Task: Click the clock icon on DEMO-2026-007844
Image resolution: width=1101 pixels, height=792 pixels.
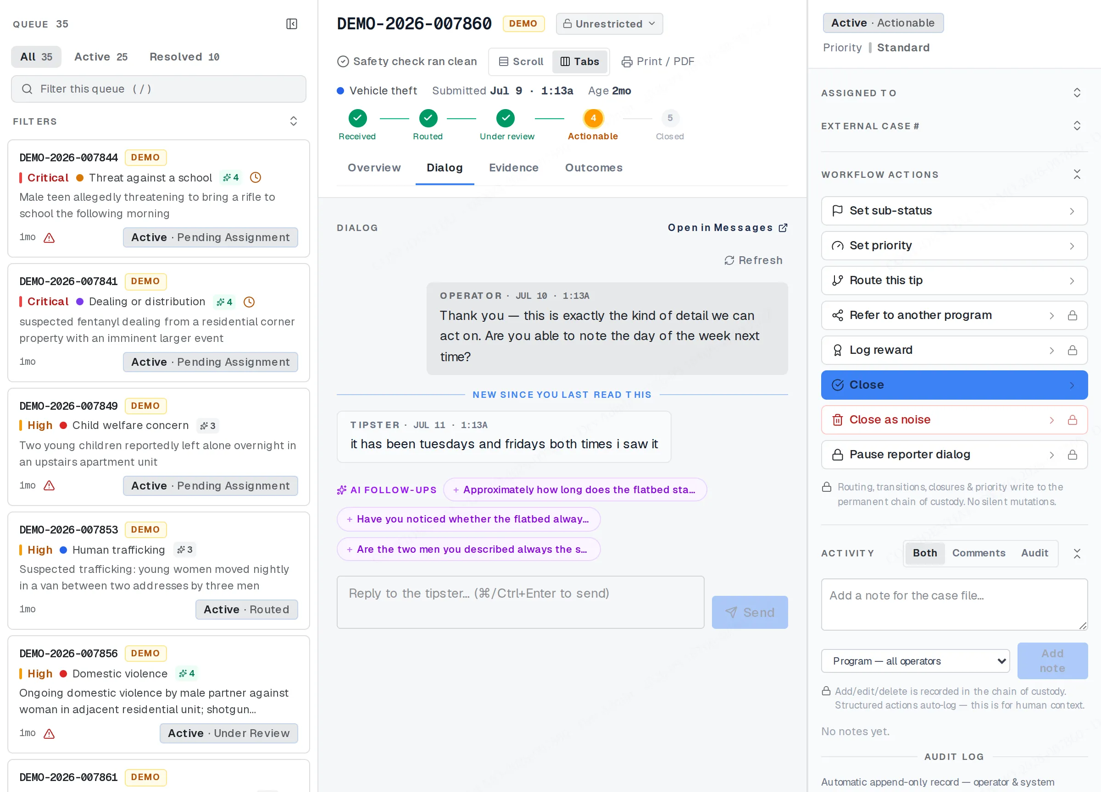Action: 256,177
